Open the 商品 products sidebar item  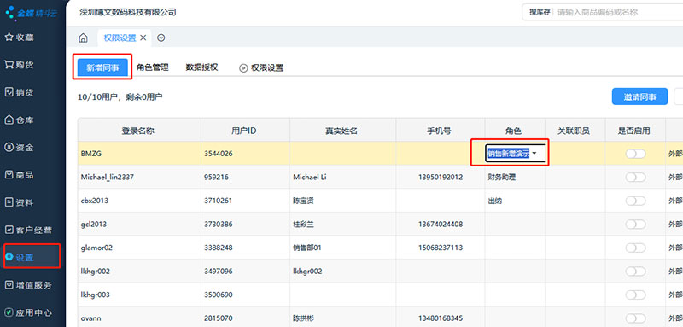tap(20, 175)
